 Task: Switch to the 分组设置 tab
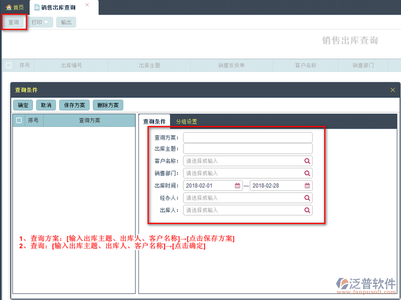(x=185, y=120)
